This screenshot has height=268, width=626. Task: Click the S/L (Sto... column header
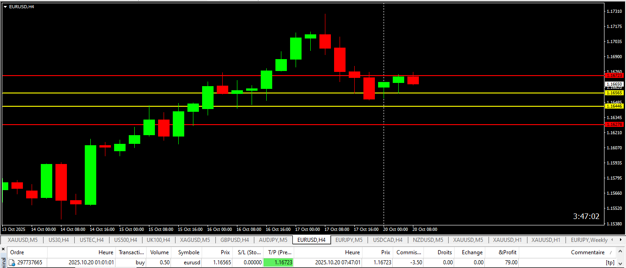pyautogui.click(x=248, y=252)
